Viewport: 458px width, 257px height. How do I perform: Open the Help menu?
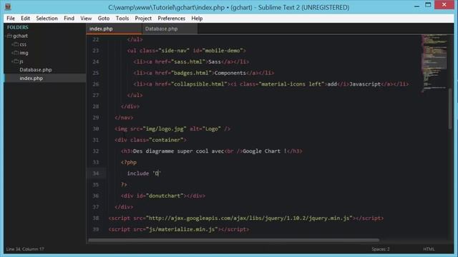(x=197, y=19)
